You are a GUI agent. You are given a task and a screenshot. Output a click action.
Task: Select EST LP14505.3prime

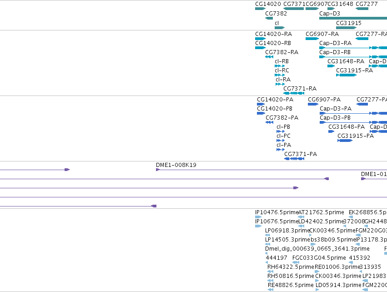click(x=267, y=245)
